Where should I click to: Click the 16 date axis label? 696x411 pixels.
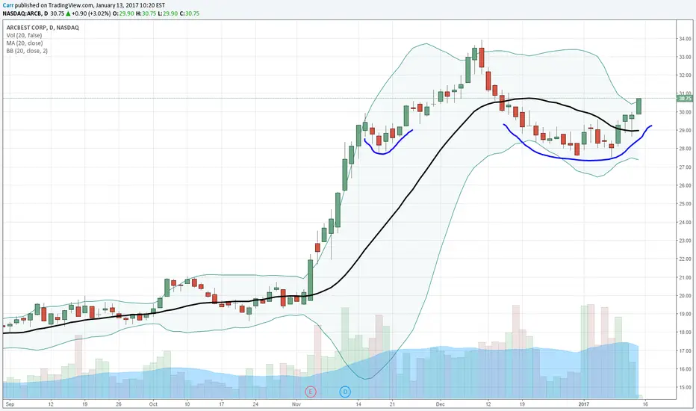point(645,404)
